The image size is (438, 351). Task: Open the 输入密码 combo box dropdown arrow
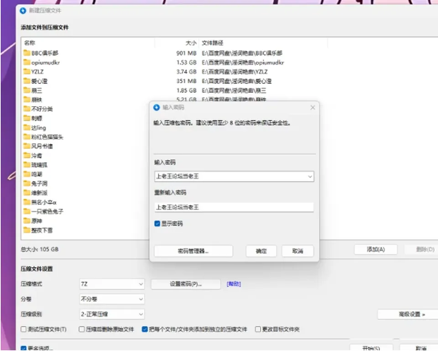[x=310, y=176]
